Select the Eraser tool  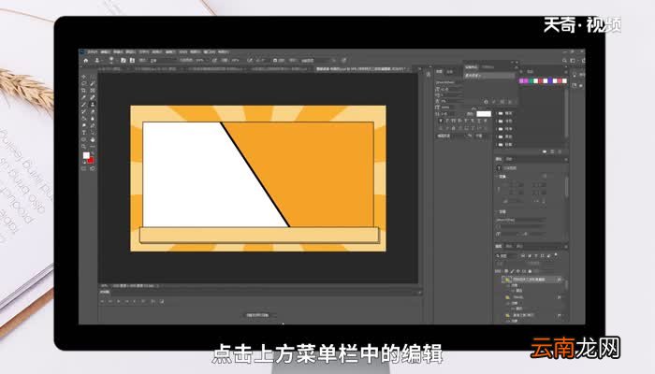(93, 111)
